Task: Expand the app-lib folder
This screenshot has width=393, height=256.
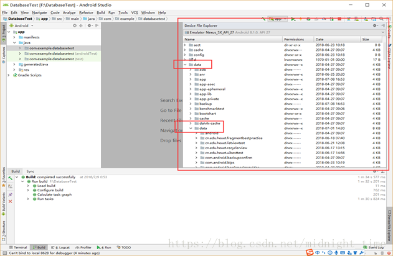Action: point(191,94)
